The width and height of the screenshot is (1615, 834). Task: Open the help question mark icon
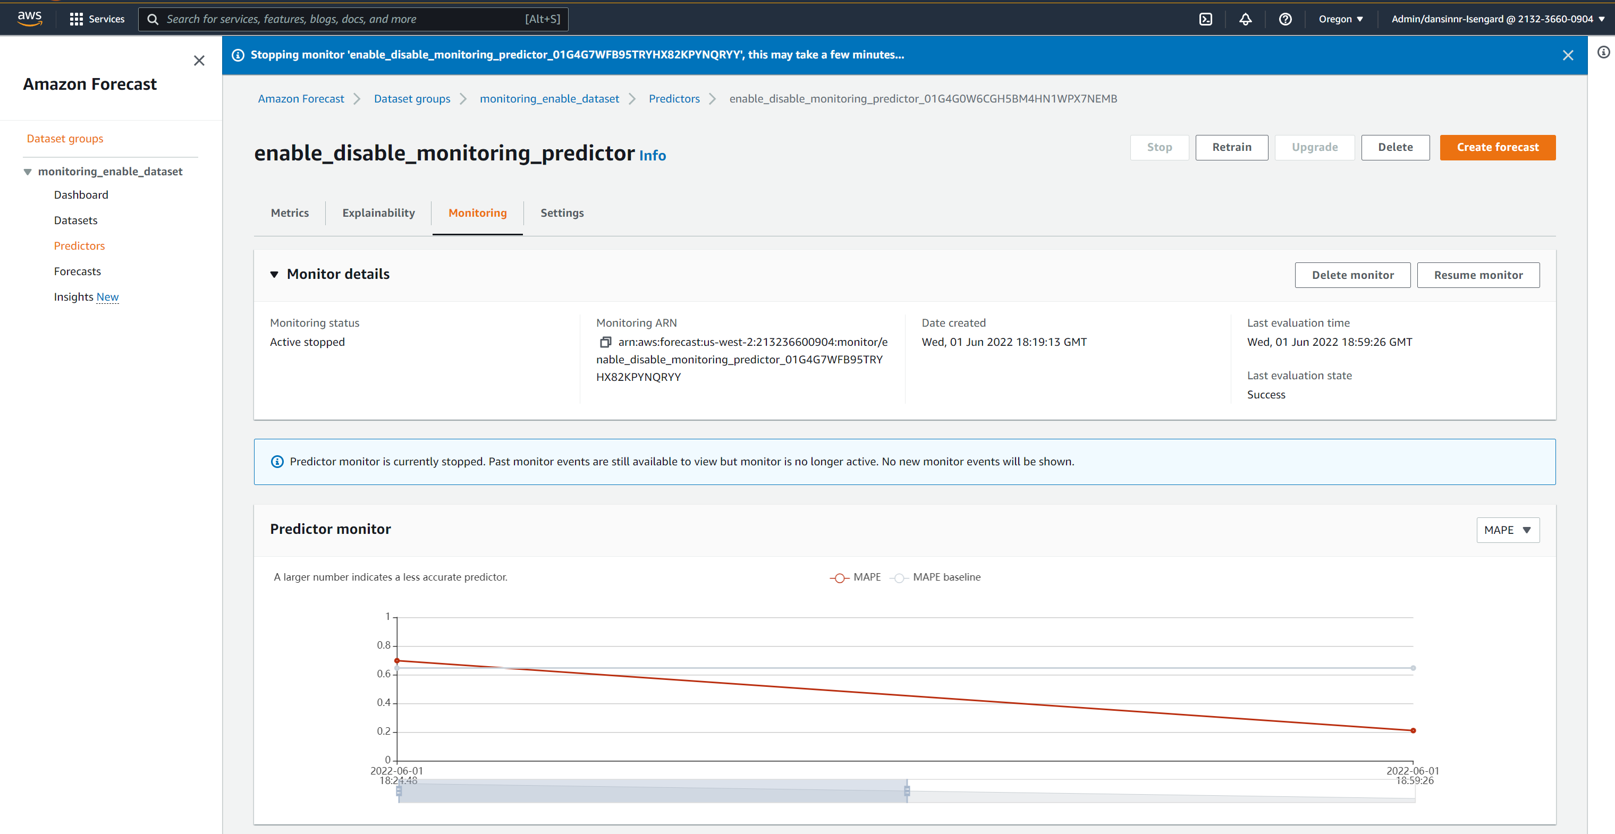pos(1284,20)
